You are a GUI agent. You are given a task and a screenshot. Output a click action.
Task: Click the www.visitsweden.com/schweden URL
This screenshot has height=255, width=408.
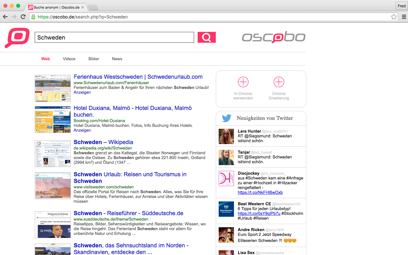click(x=104, y=187)
